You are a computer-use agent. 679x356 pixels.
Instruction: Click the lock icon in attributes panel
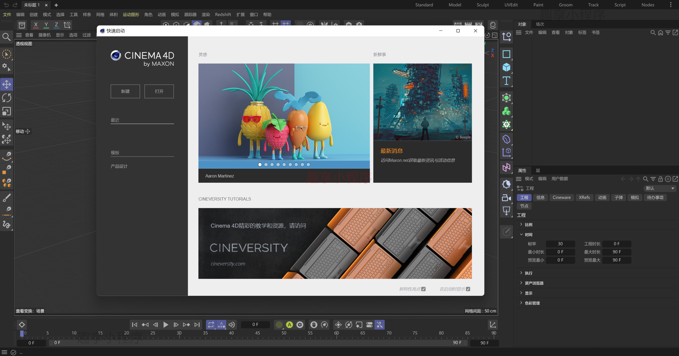coord(661,179)
